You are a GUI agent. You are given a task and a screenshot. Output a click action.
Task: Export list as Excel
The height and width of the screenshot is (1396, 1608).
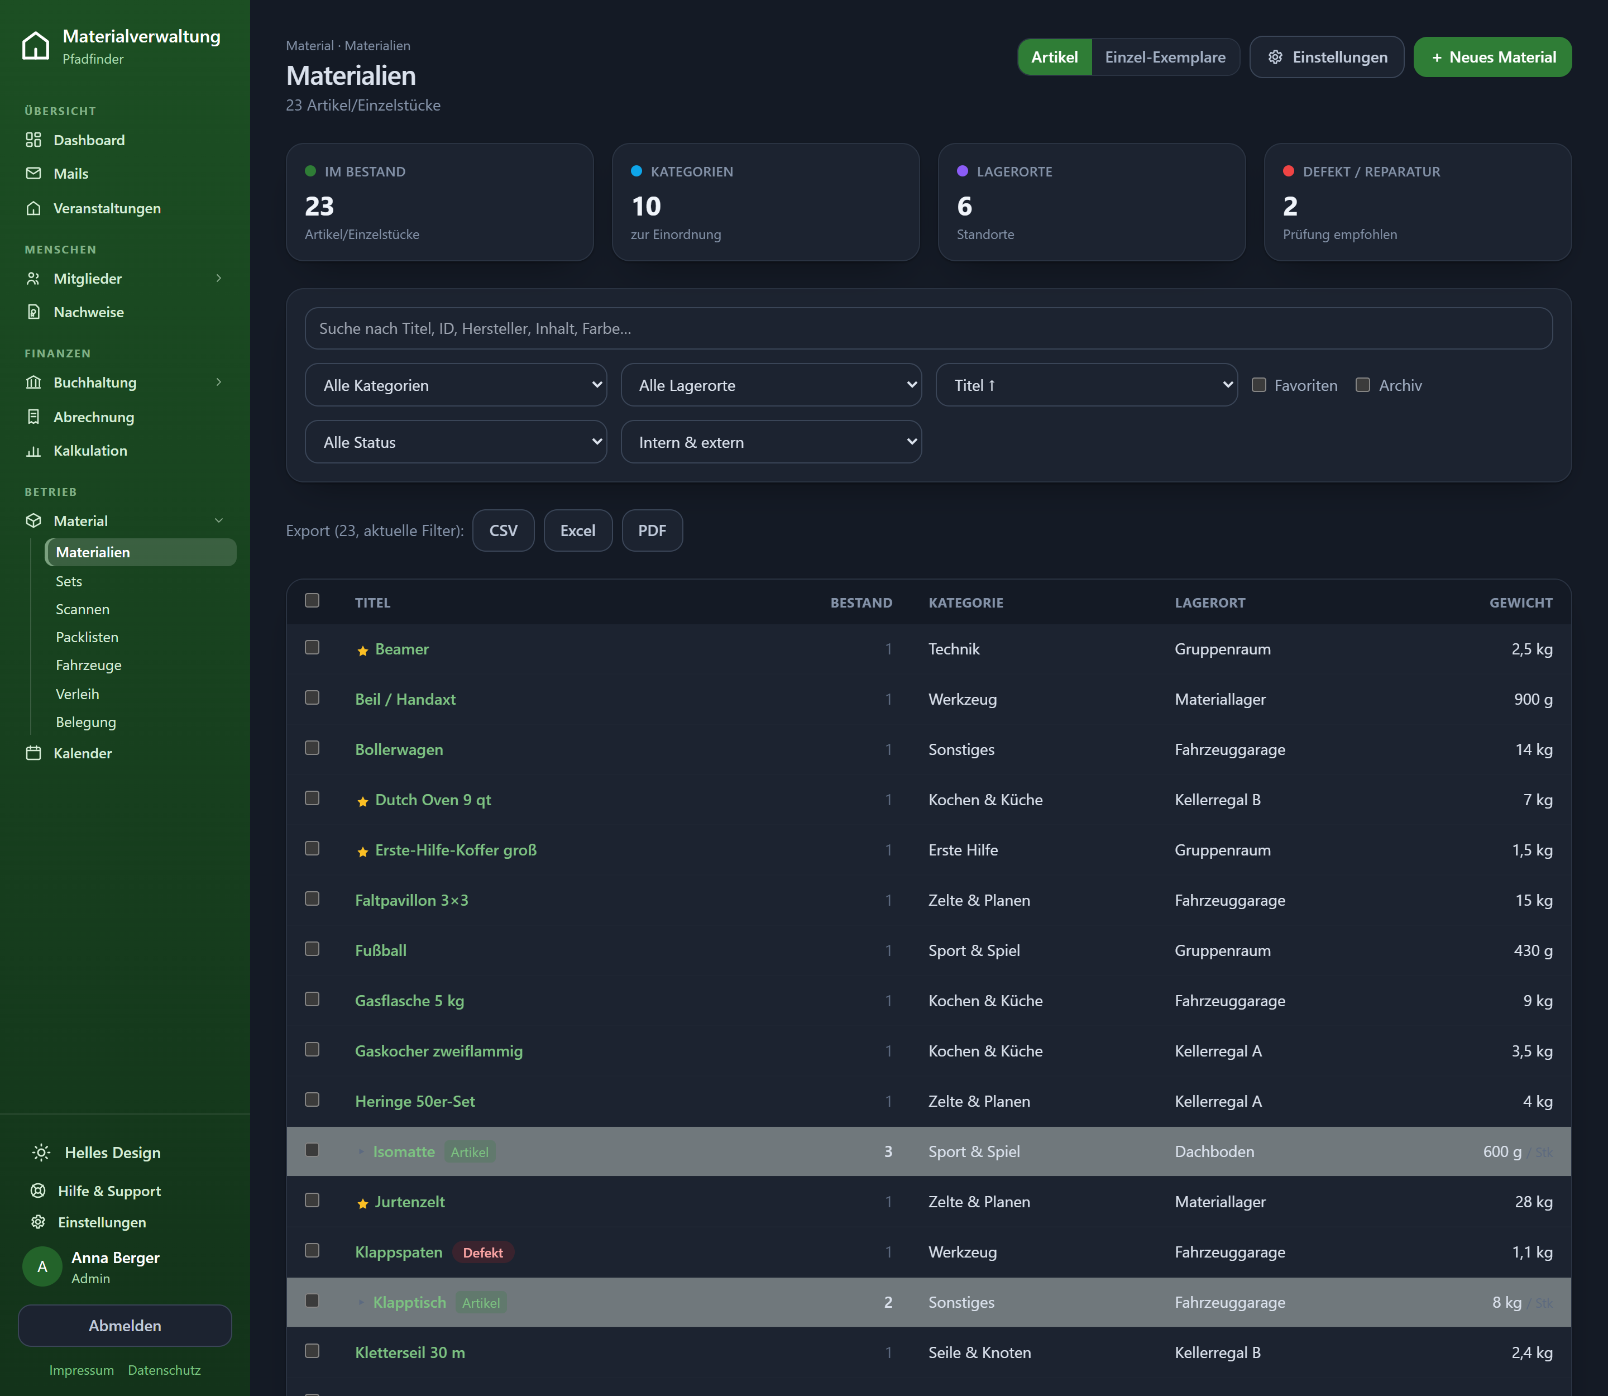578,530
